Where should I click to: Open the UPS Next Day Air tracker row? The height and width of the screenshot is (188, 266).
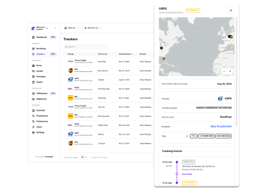click(108, 70)
